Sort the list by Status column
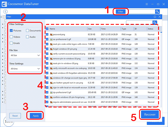The width and height of the screenshot is (168, 127). click(x=150, y=29)
